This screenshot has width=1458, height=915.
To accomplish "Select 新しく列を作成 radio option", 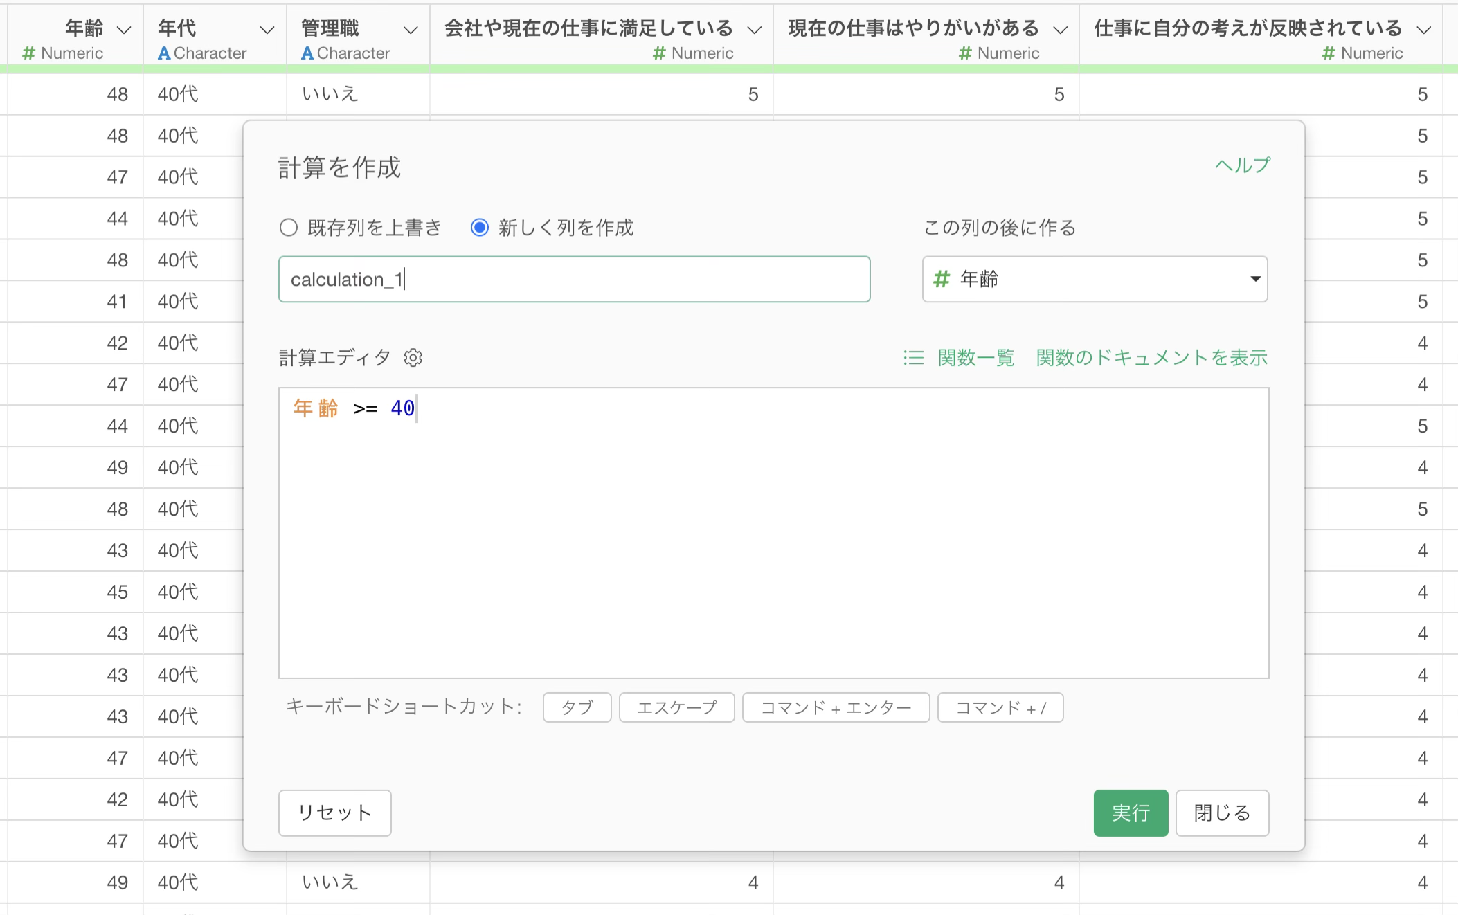I will coord(480,228).
